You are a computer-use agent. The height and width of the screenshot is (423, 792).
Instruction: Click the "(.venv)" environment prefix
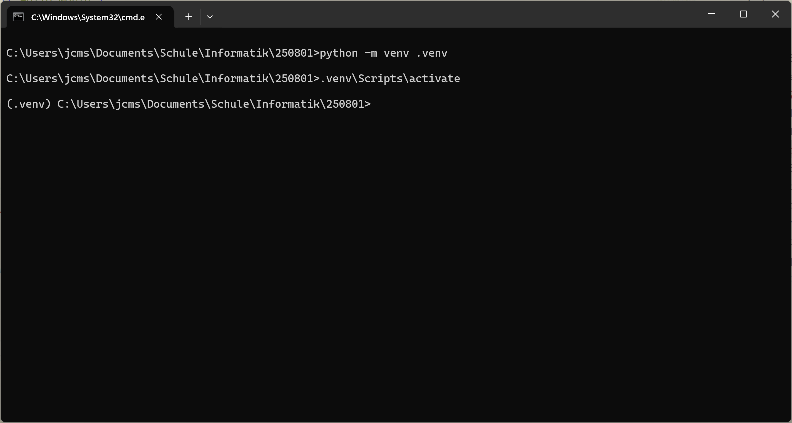tap(29, 104)
